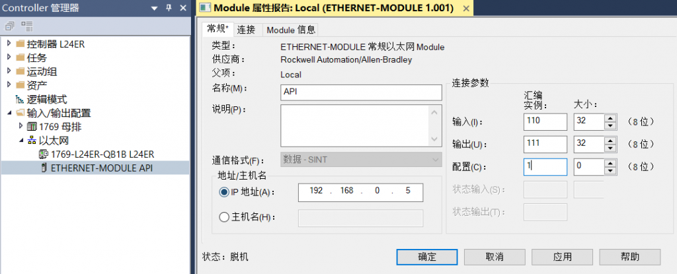The width and height of the screenshot is (677, 274).
Task: Collapse the 以太网 node
Action: pyautogui.click(x=20, y=140)
